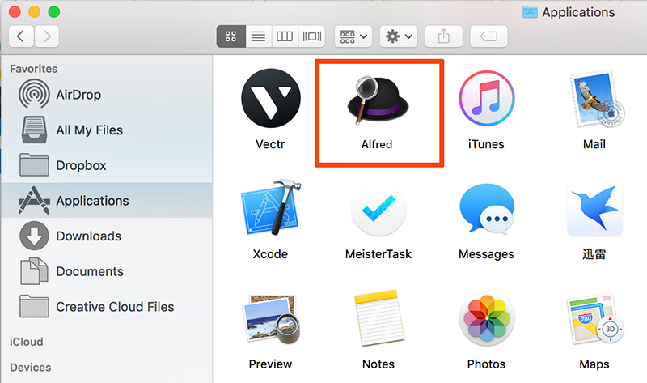Click the iCloud section header
Screen dimensions: 647x383
[27, 342]
